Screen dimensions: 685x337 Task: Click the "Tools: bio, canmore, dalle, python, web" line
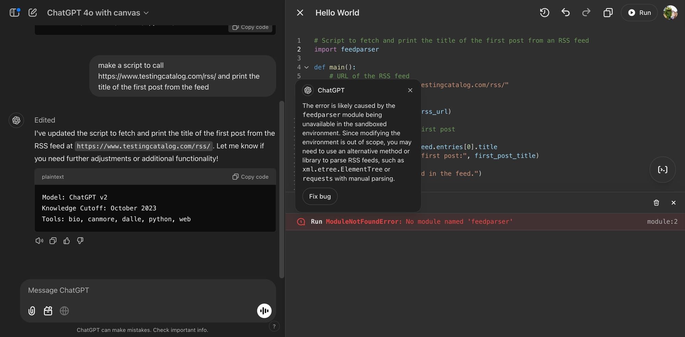click(x=116, y=219)
